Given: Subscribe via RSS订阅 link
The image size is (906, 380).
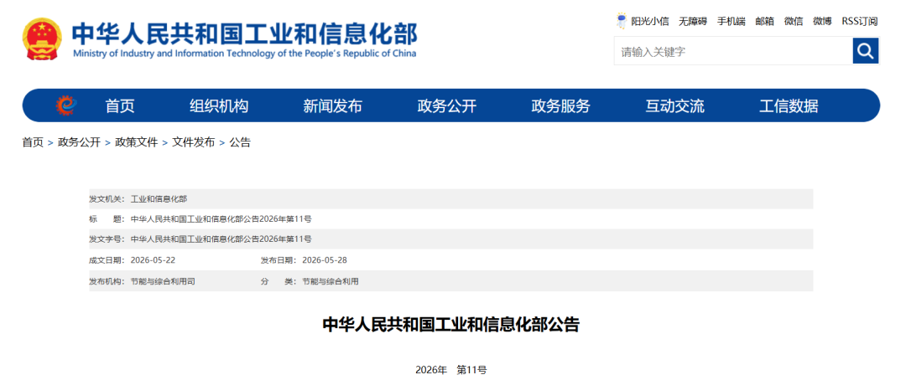Looking at the screenshot, I should pyautogui.click(x=860, y=21).
